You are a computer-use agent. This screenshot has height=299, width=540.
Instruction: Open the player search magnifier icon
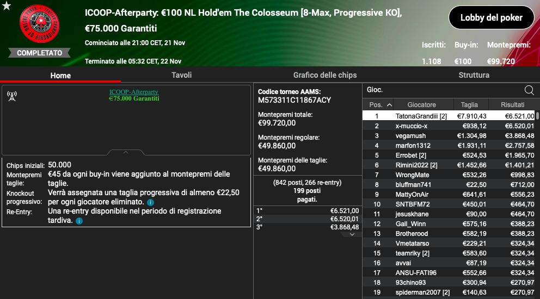tap(529, 90)
